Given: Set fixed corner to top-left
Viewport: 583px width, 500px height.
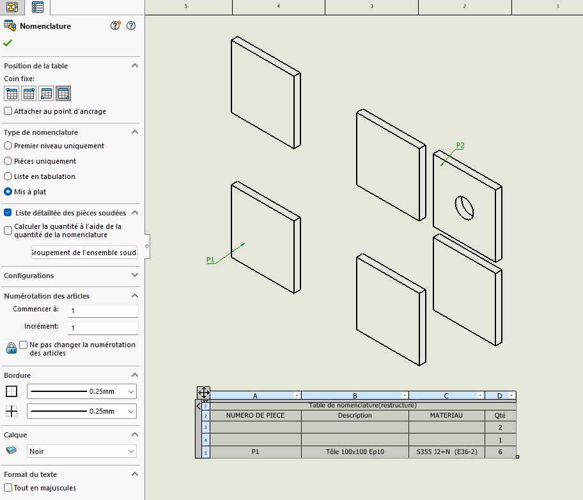Looking at the screenshot, I should [x=12, y=94].
